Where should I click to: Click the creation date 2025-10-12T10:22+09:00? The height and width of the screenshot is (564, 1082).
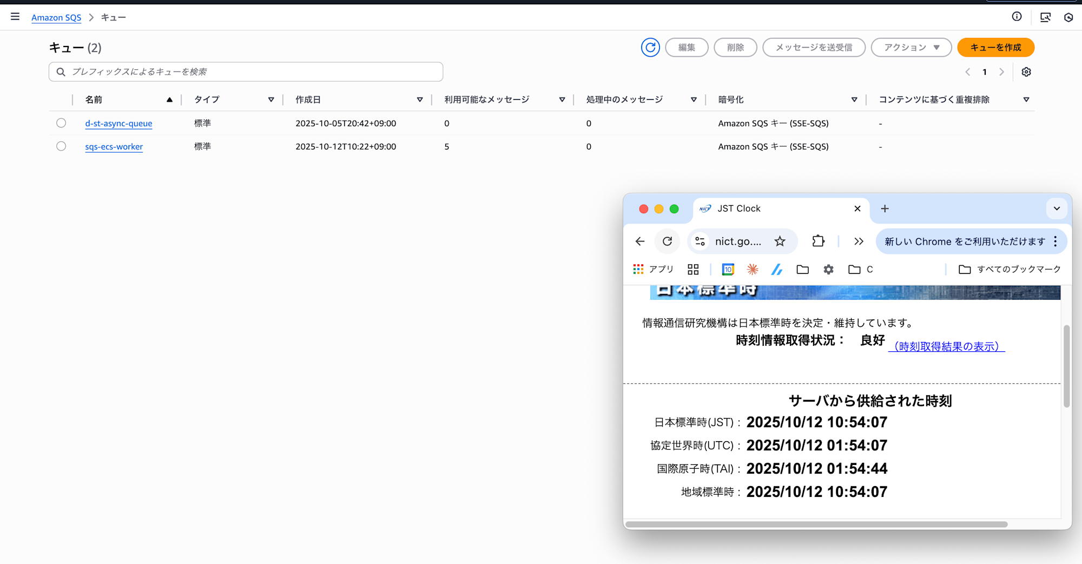[x=346, y=147]
